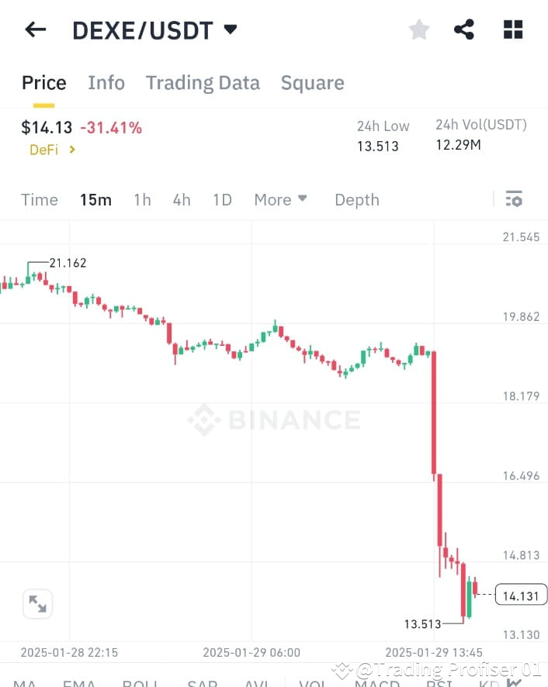Tap the star to favorite DEXE/USDT

coord(418,29)
